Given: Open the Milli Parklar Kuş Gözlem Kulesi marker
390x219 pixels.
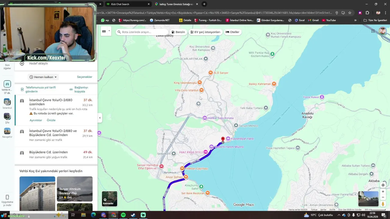Looking at the screenshot, I should 272,54.
